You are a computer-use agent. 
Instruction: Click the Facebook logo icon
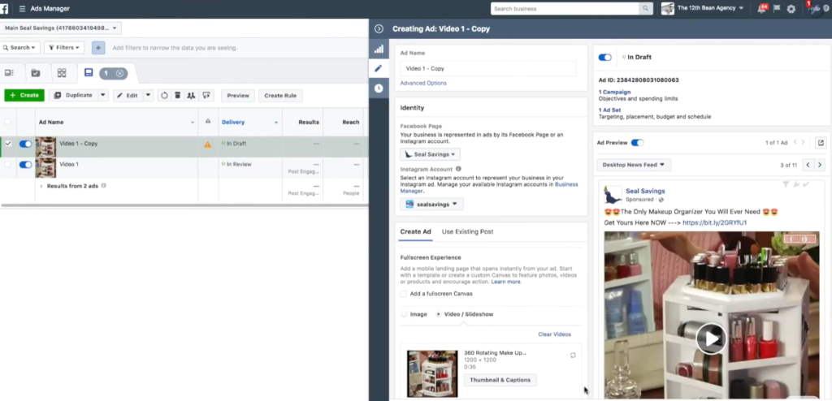click(4, 8)
